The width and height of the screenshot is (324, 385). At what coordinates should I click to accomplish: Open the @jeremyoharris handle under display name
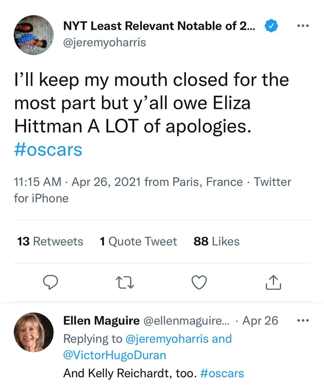click(x=104, y=42)
